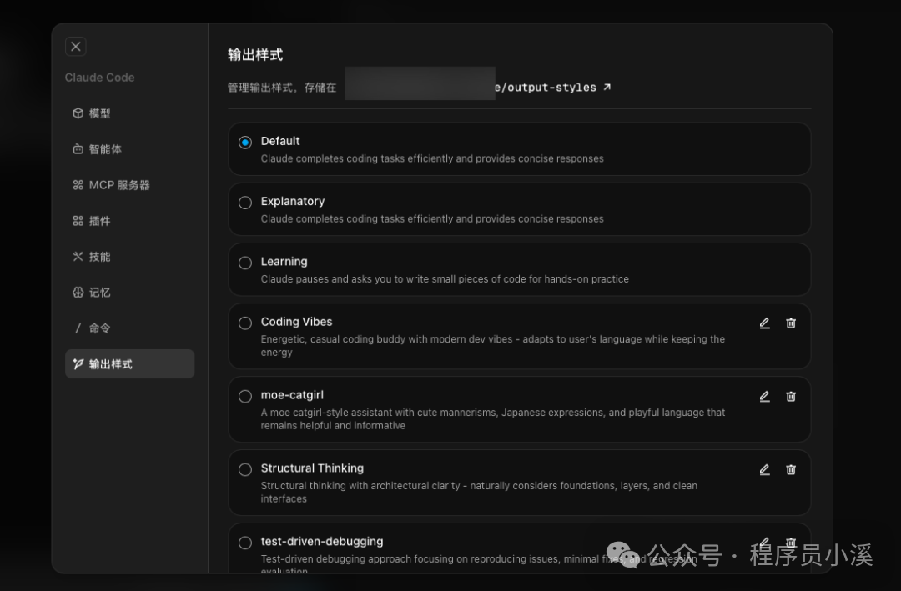Screen dimensions: 901x591
Task: Select the Explanatory radio button
Action: [x=245, y=203]
